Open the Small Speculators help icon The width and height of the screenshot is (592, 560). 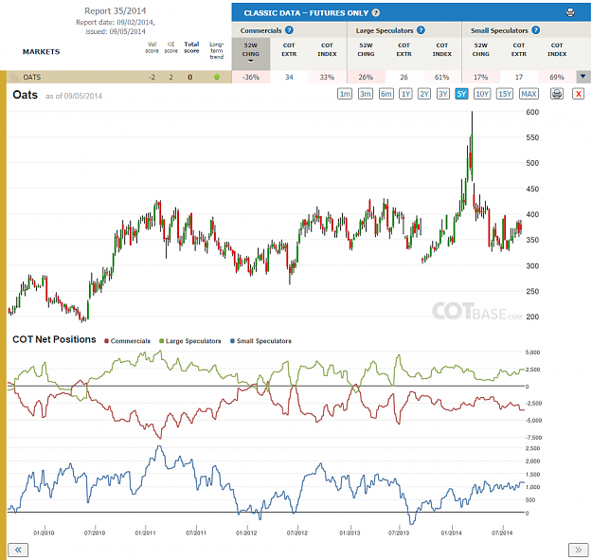tap(536, 30)
